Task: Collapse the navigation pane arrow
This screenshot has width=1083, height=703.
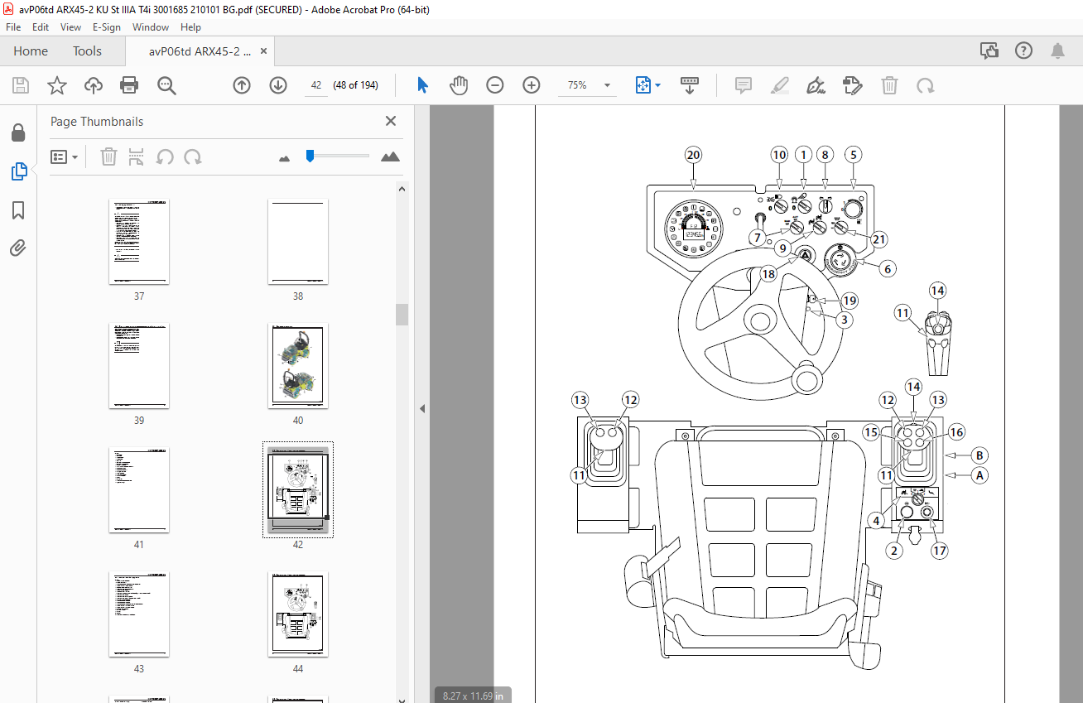Action: (x=422, y=408)
